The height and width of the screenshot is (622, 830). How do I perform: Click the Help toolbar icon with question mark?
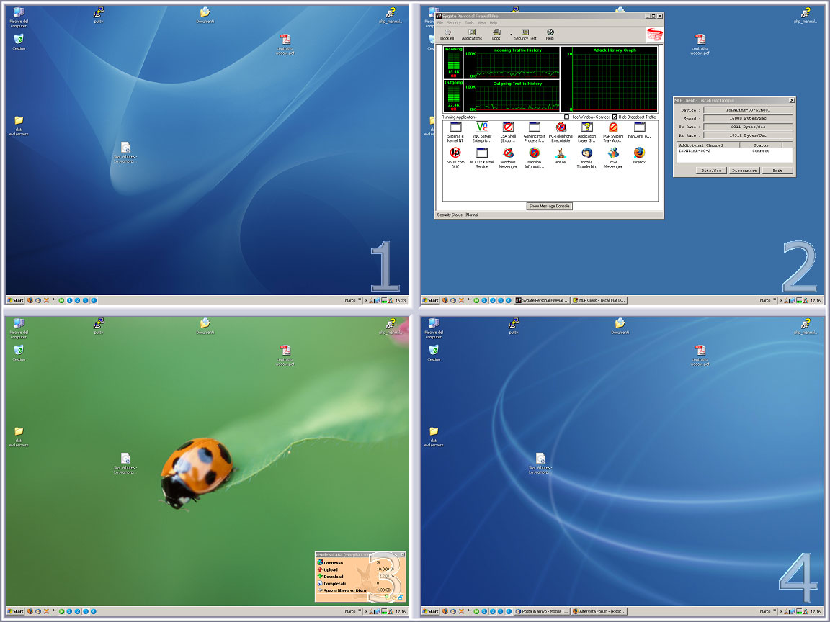550,34
